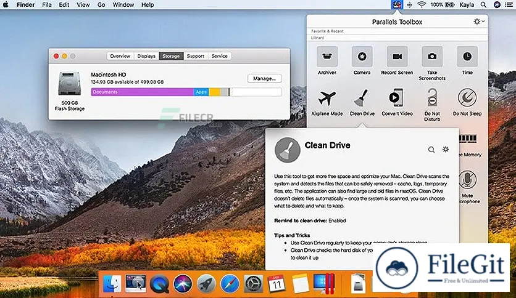
Task: Open the Archiver tool in Parallels Toolbox
Action: (327, 57)
